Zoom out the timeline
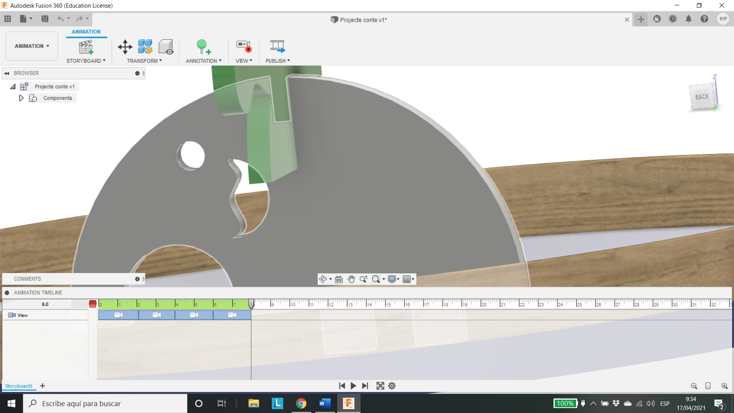This screenshot has height=413, width=734. point(694,386)
